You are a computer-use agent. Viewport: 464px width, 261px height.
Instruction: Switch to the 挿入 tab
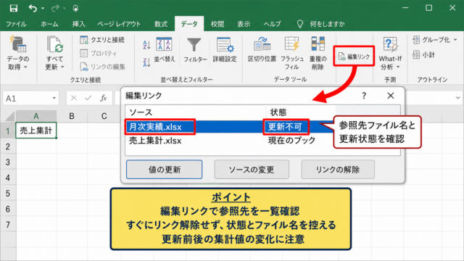coord(79,24)
